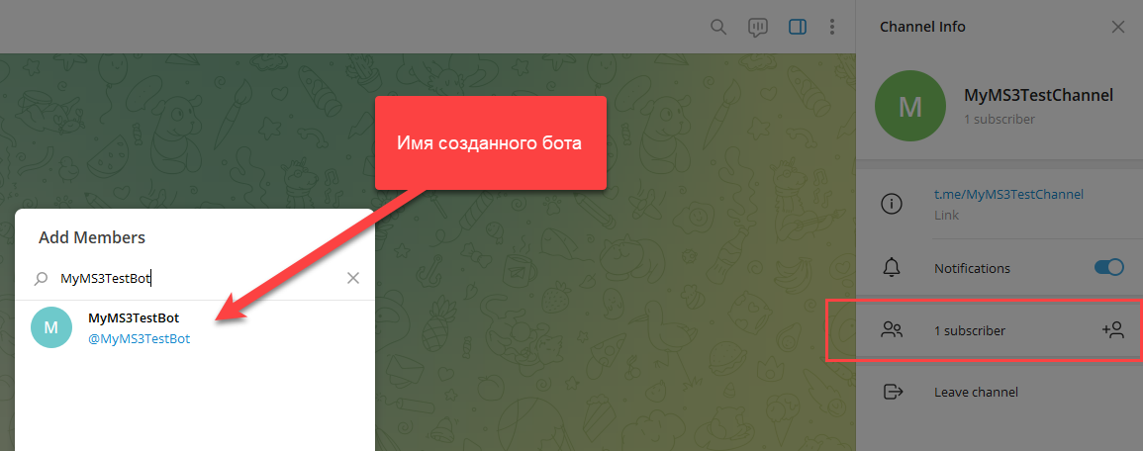Image resolution: width=1143 pixels, height=451 pixels.
Task: Clear the Add Members search field
Action: 353,278
